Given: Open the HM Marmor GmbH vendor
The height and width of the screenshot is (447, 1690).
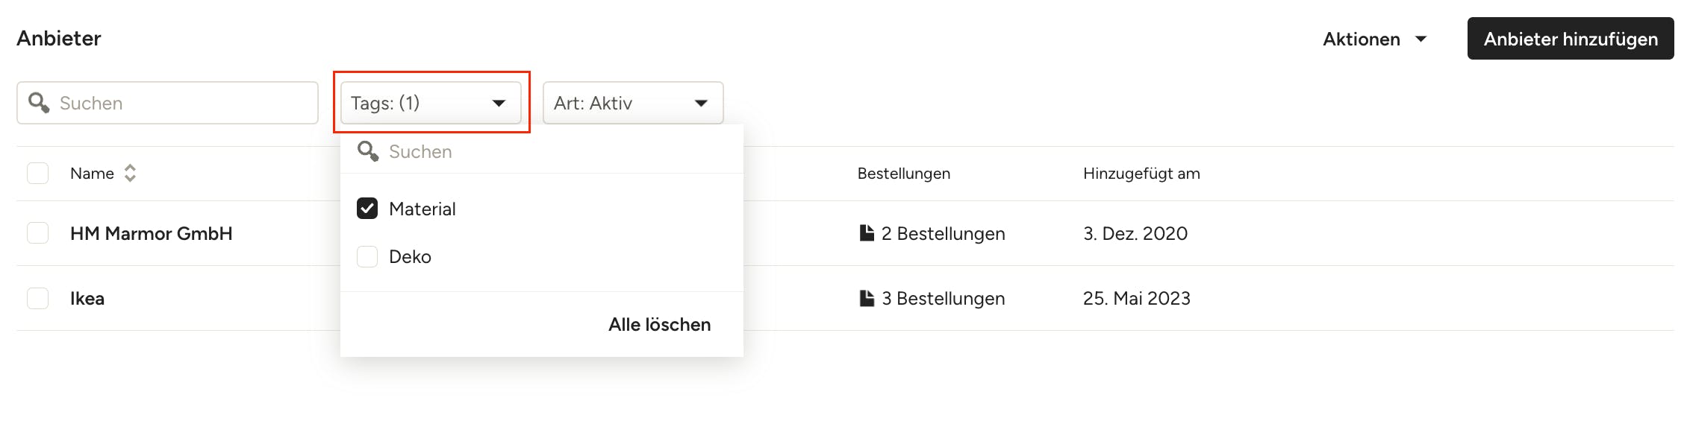Looking at the screenshot, I should pos(152,233).
